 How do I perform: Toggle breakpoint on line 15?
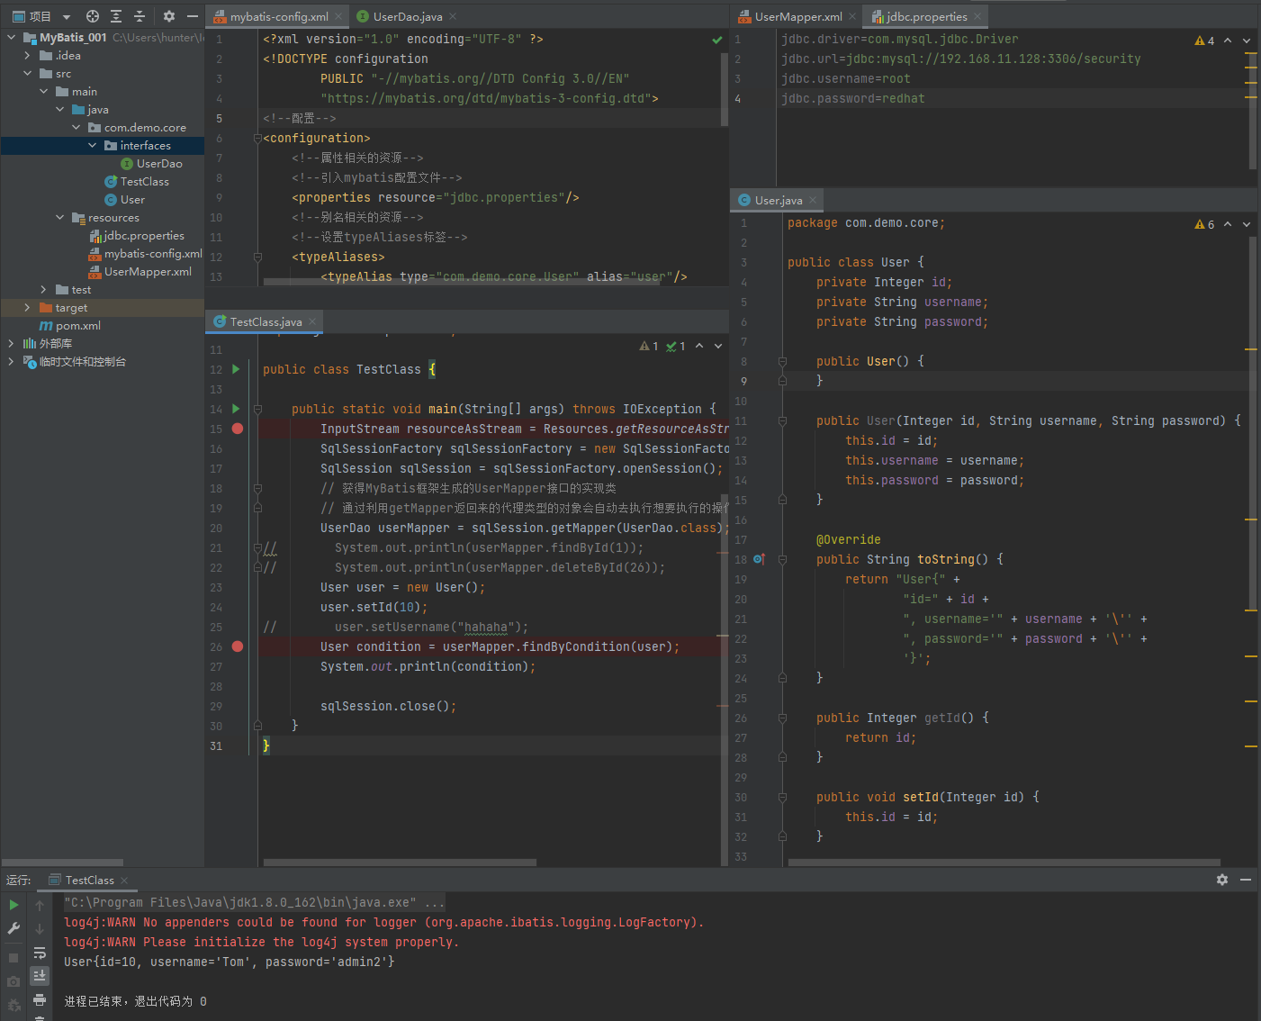point(238,429)
